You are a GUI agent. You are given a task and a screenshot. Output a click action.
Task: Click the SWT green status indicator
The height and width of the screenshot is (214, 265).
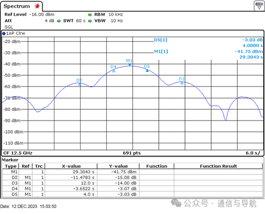59,21
